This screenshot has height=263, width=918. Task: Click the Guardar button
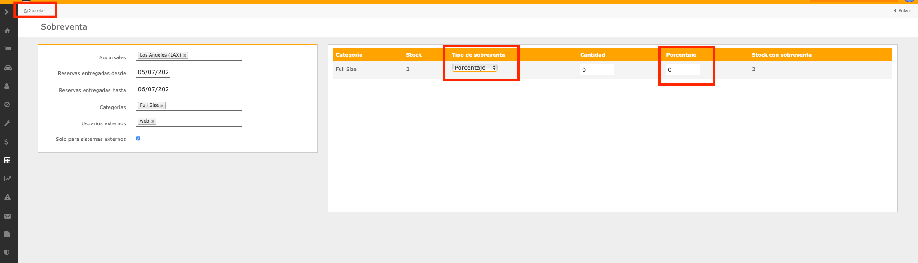point(35,11)
